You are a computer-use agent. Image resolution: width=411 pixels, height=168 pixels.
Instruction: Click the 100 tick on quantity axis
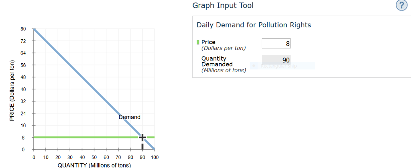[155, 157]
